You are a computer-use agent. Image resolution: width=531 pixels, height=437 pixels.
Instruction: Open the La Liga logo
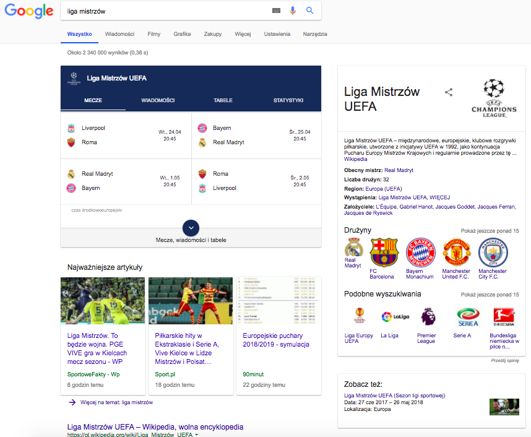click(x=395, y=317)
